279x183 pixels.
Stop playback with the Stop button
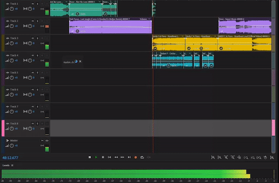coord(90,157)
